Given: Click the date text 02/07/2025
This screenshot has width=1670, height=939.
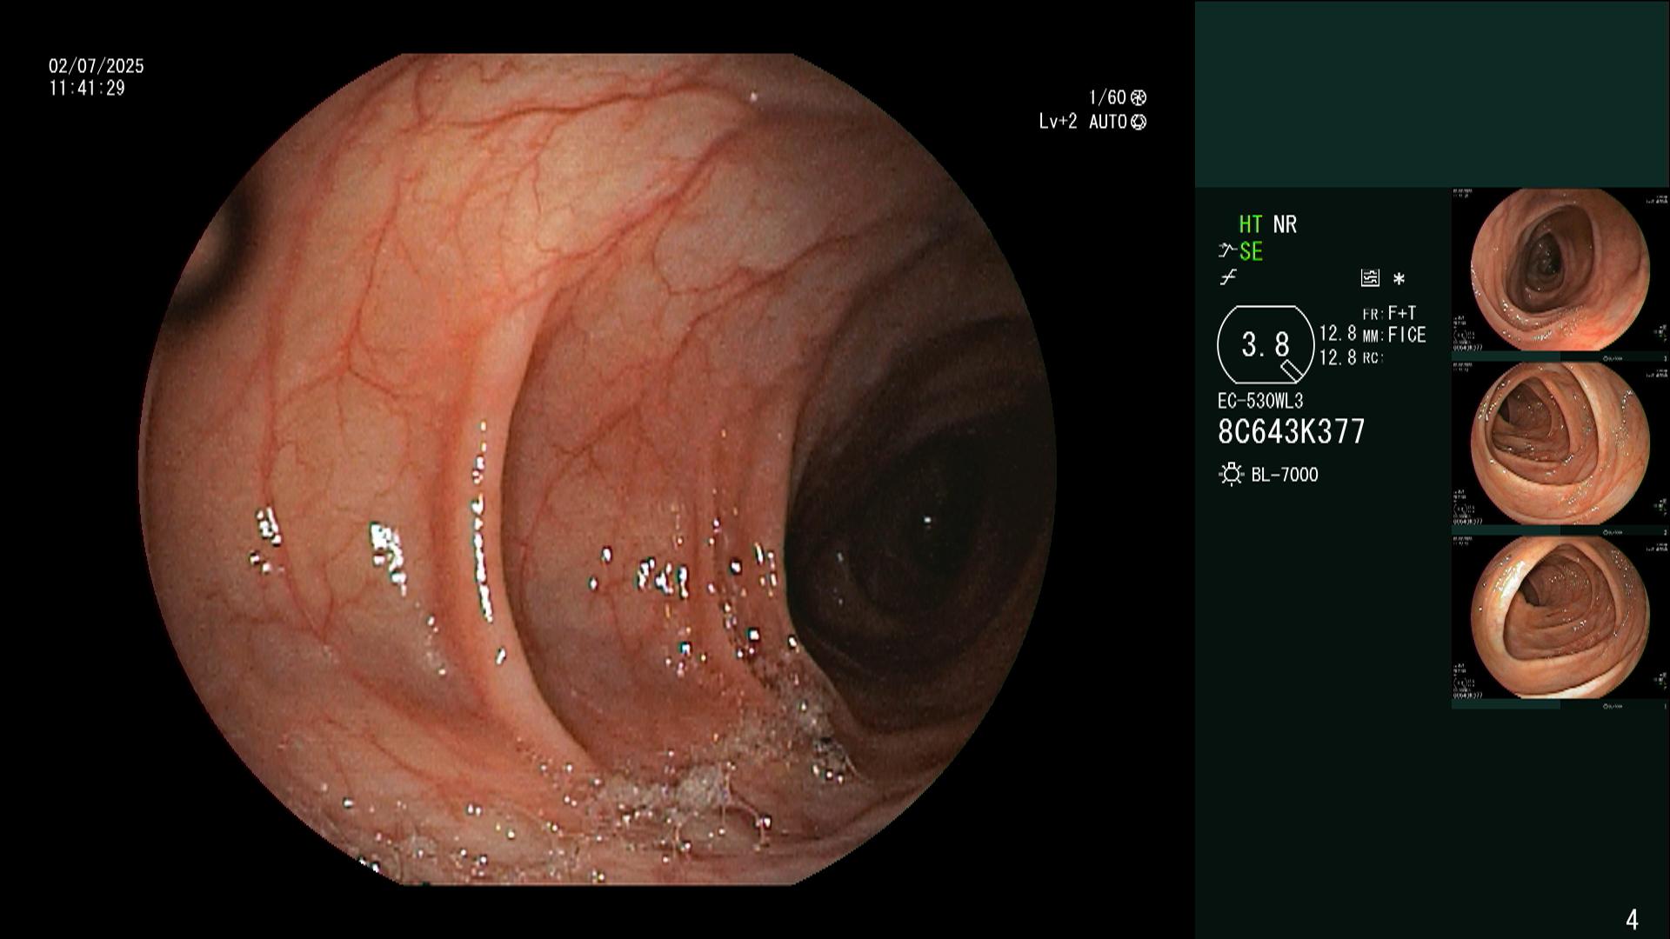Looking at the screenshot, I should [97, 66].
